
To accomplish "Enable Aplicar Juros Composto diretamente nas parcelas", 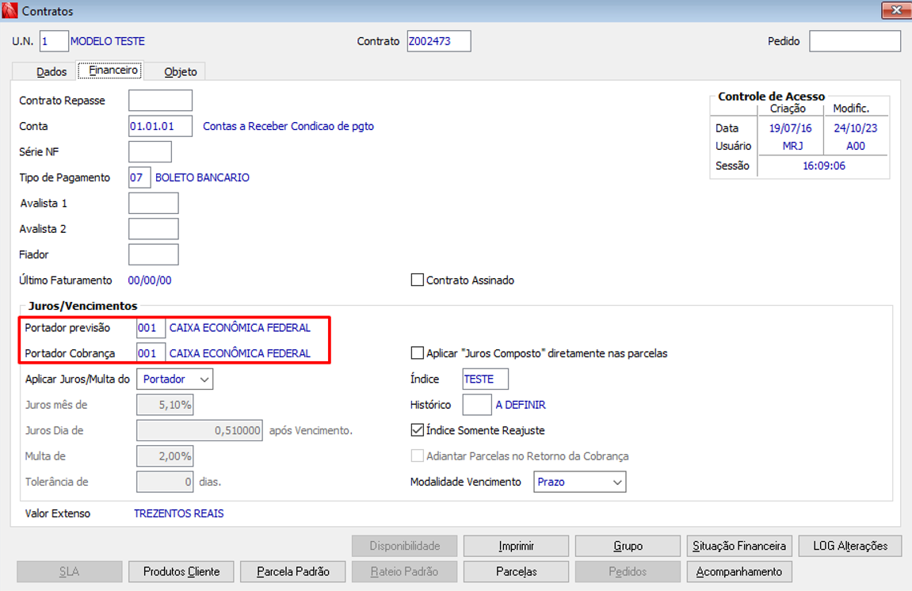I will tap(417, 353).
